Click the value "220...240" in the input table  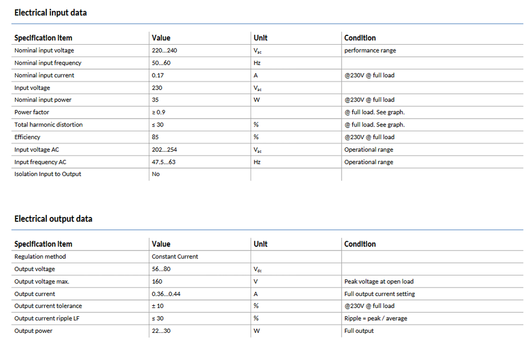[x=165, y=50]
